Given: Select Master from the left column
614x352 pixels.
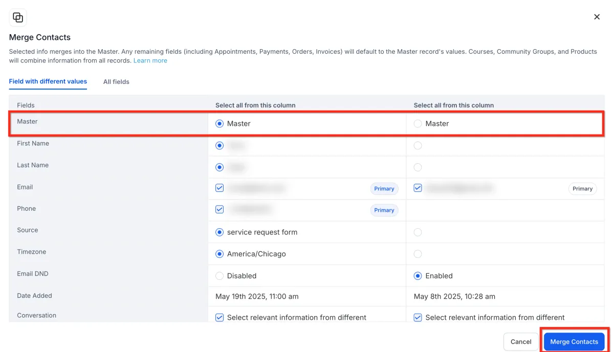Looking at the screenshot, I should 220,123.
